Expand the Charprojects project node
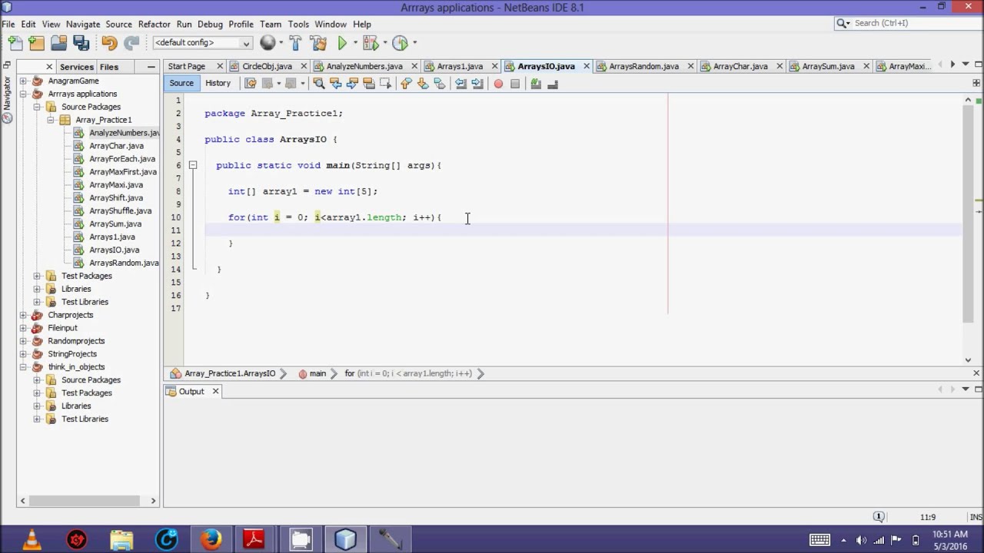The width and height of the screenshot is (984, 553). [x=23, y=315]
